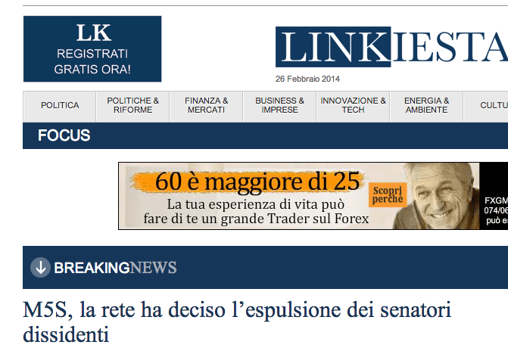508x348 pixels.
Task: Select the Finanza & Mercati tab
Action: tap(206, 105)
